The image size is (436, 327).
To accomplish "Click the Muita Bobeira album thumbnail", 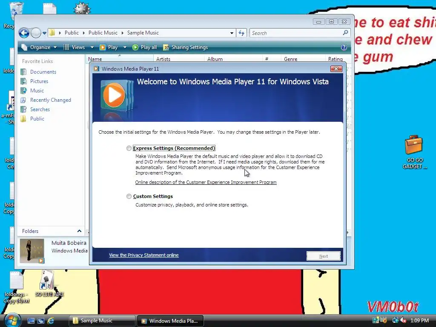I will (32, 251).
